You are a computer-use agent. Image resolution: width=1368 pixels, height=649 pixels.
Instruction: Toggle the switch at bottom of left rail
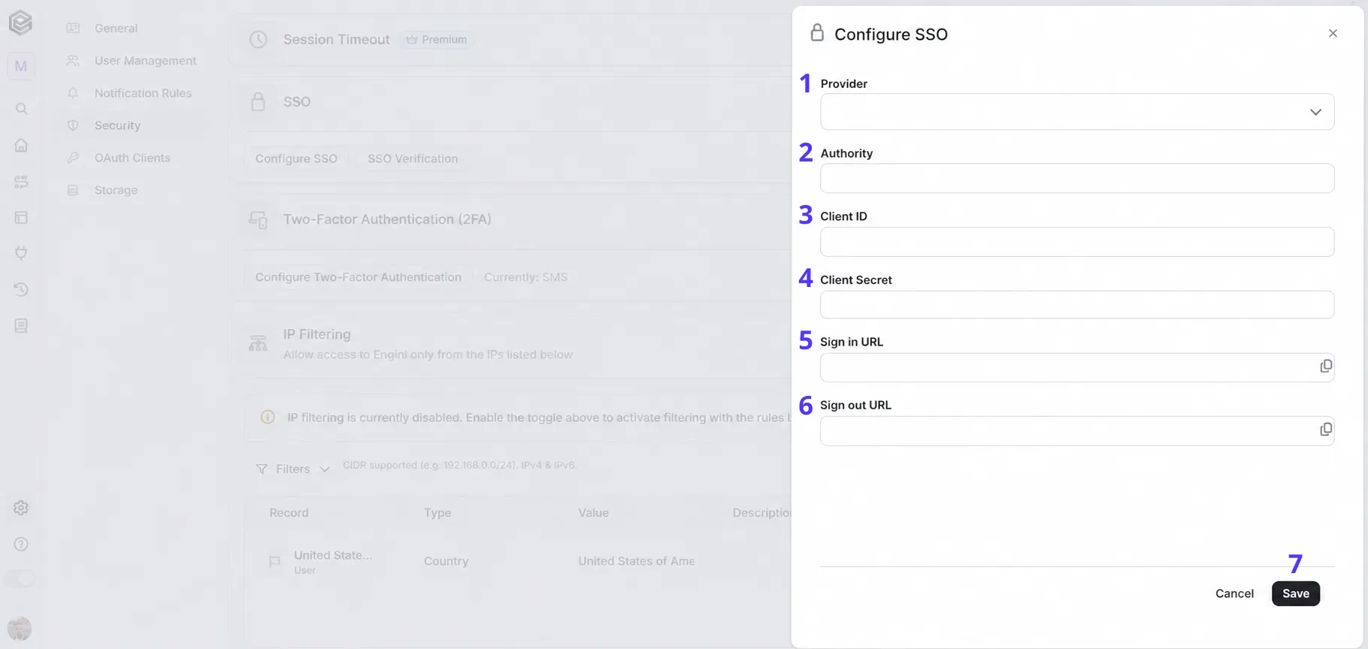[20, 578]
